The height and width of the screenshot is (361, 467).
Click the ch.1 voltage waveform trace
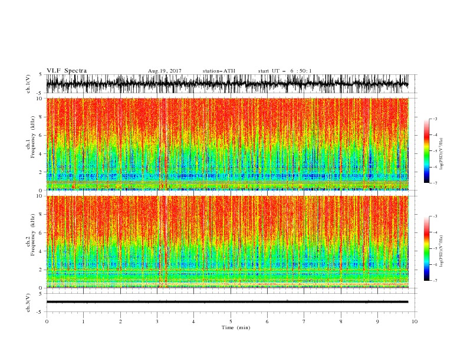point(227,84)
